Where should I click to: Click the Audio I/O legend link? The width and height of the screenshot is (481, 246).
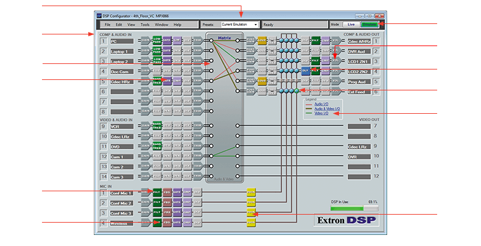click(x=321, y=104)
